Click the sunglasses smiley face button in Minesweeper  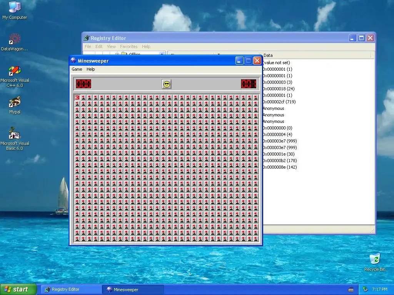[x=167, y=84]
